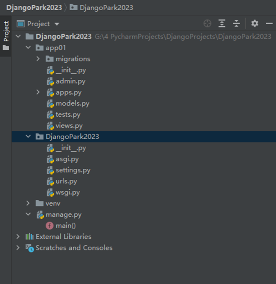Select settings.py file

(x=73, y=170)
